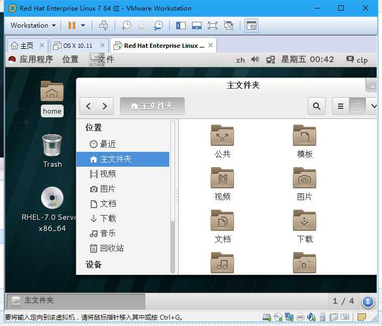
Task: Switch to list view
Action: click(341, 106)
